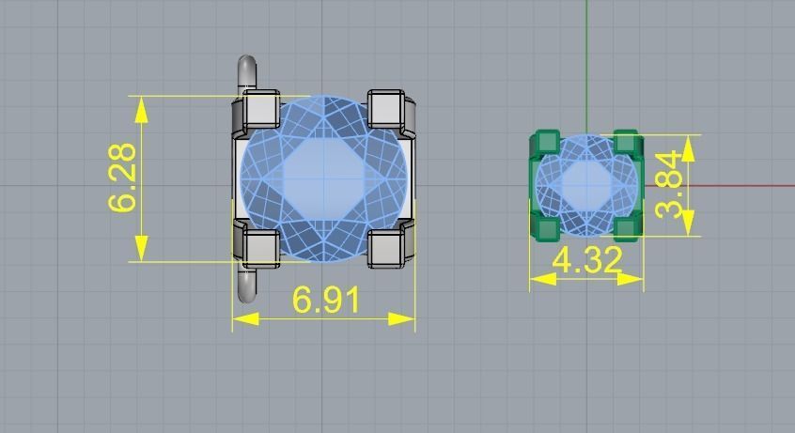Select the large blue gemstone
The image size is (795, 433).
coord(324,178)
